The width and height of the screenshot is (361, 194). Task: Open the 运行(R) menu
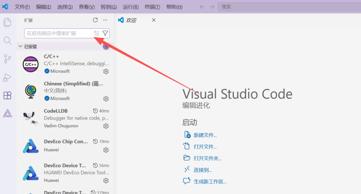coord(131,7)
